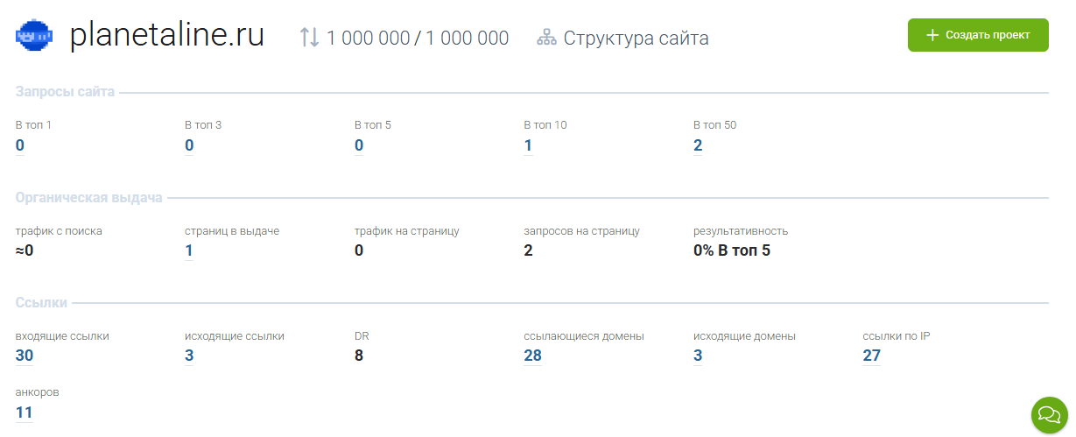Viewport: 1076px width, 437px height.
Task: Click the 0% В топ 5 value
Action: point(732,250)
